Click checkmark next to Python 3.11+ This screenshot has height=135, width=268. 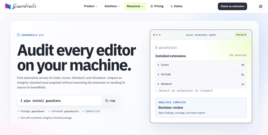point(83,111)
